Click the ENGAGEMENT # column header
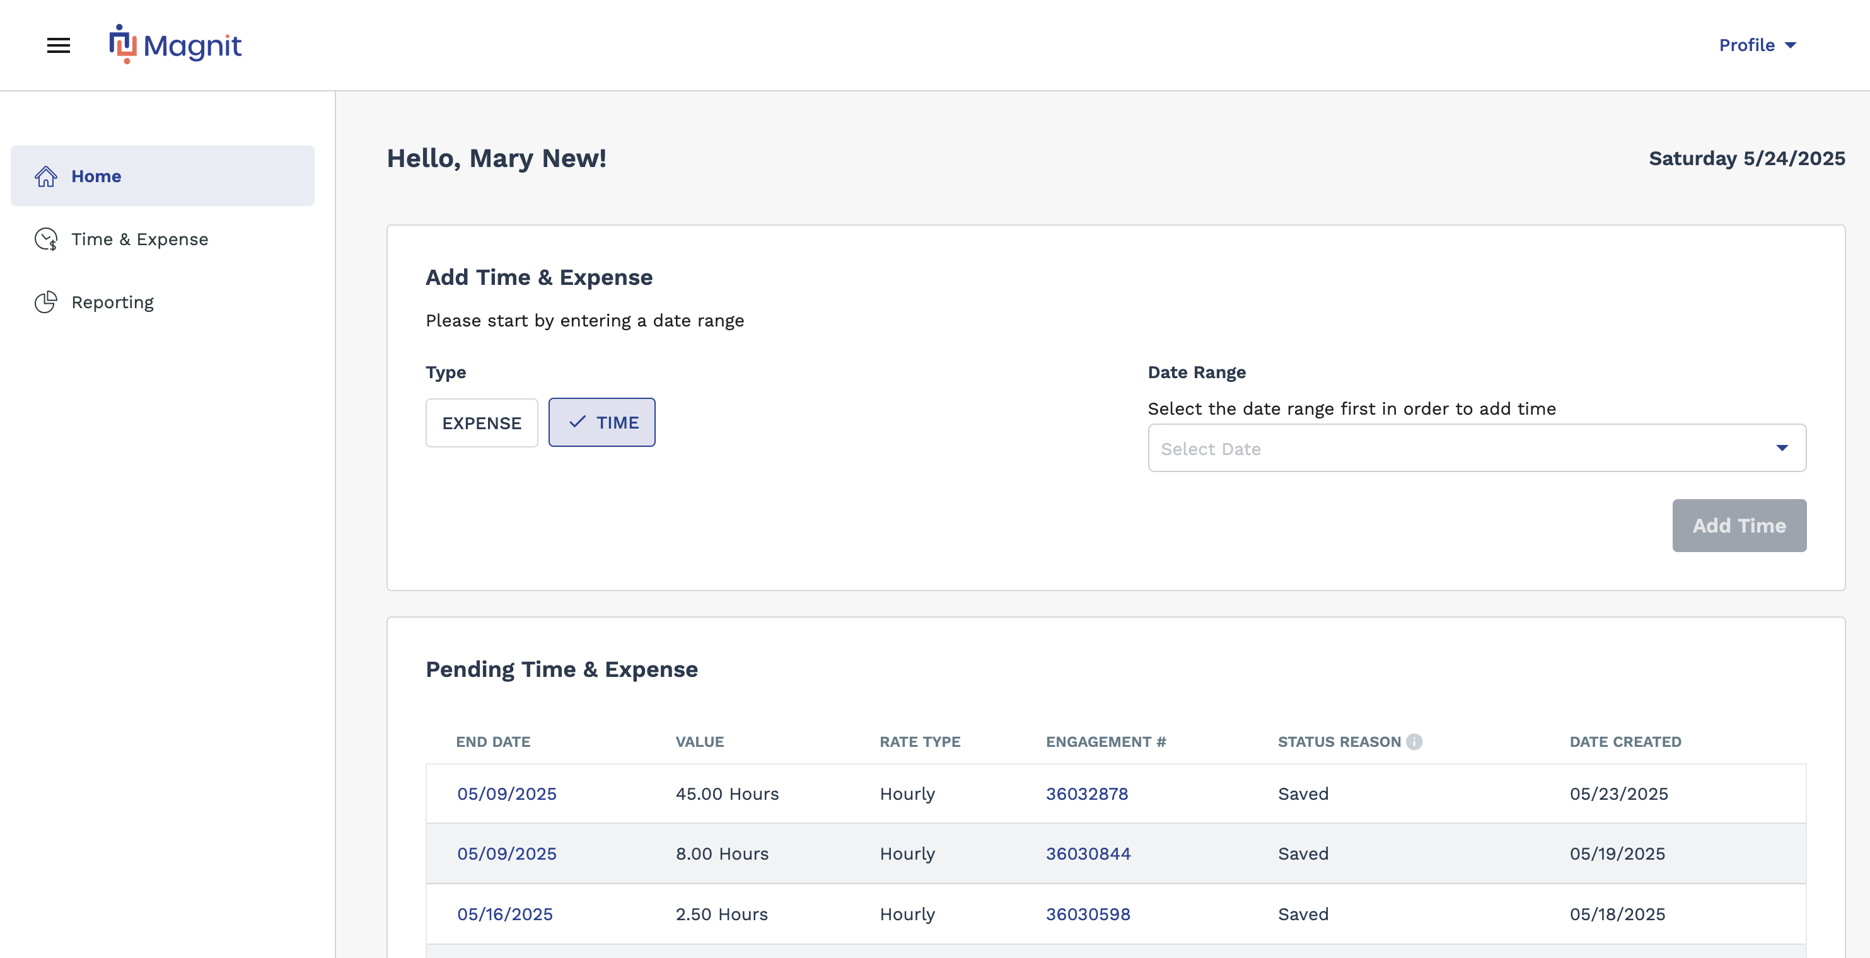The image size is (1870, 958). point(1106,742)
